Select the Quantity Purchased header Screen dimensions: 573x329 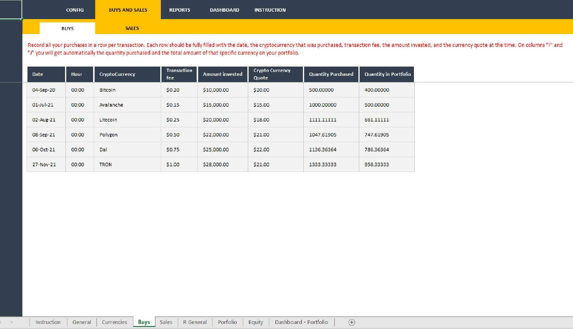pyautogui.click(x=331, y=74)
